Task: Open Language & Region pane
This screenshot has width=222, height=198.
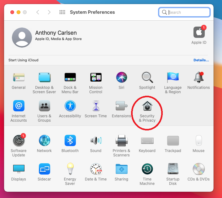Action: click(x=173, y=77)
